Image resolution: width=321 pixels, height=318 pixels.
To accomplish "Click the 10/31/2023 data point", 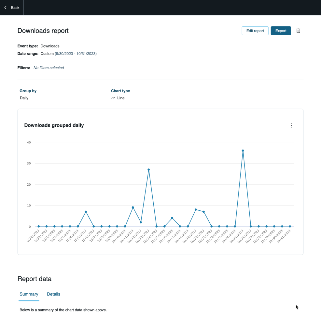I will (x=290, y=226).
